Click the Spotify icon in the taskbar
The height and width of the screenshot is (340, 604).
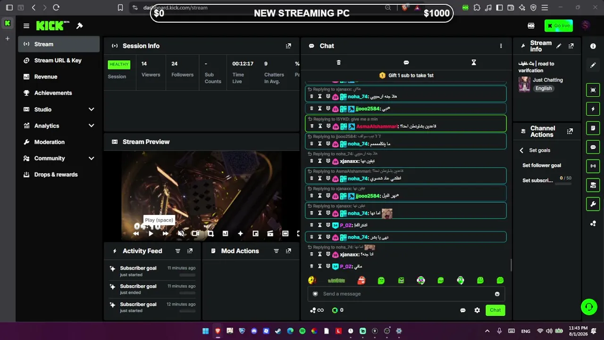point(302,331)
